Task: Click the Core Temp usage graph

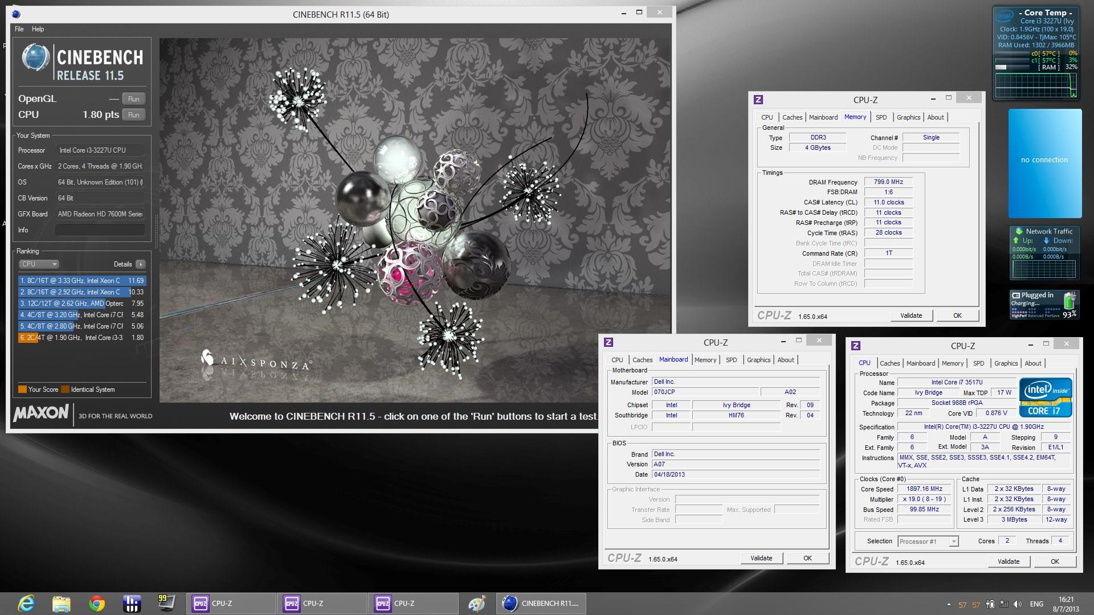Action: coord(1036,84)
